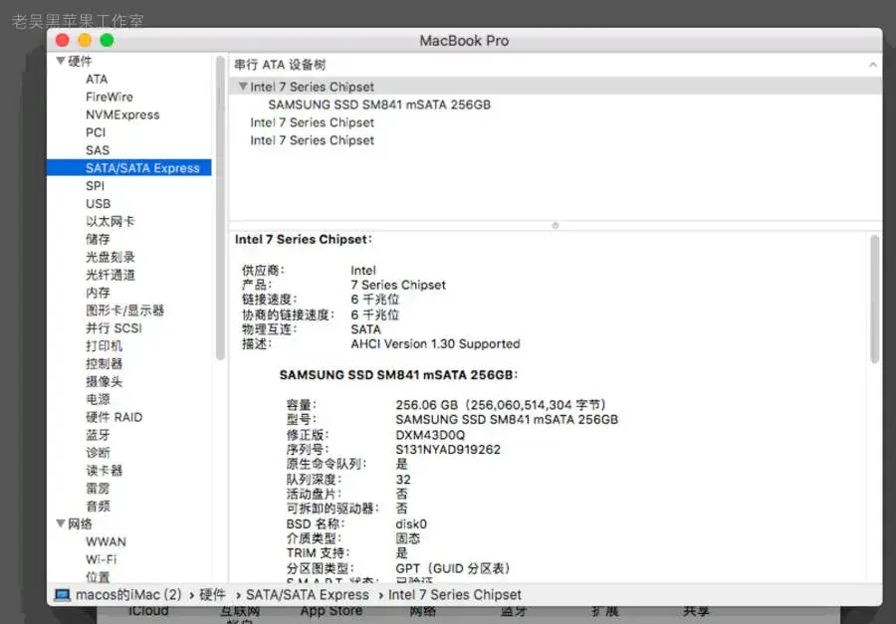896x624 pixels.
Task: Click firmware revision DXM43D0Q
Action: coord(430,434)
